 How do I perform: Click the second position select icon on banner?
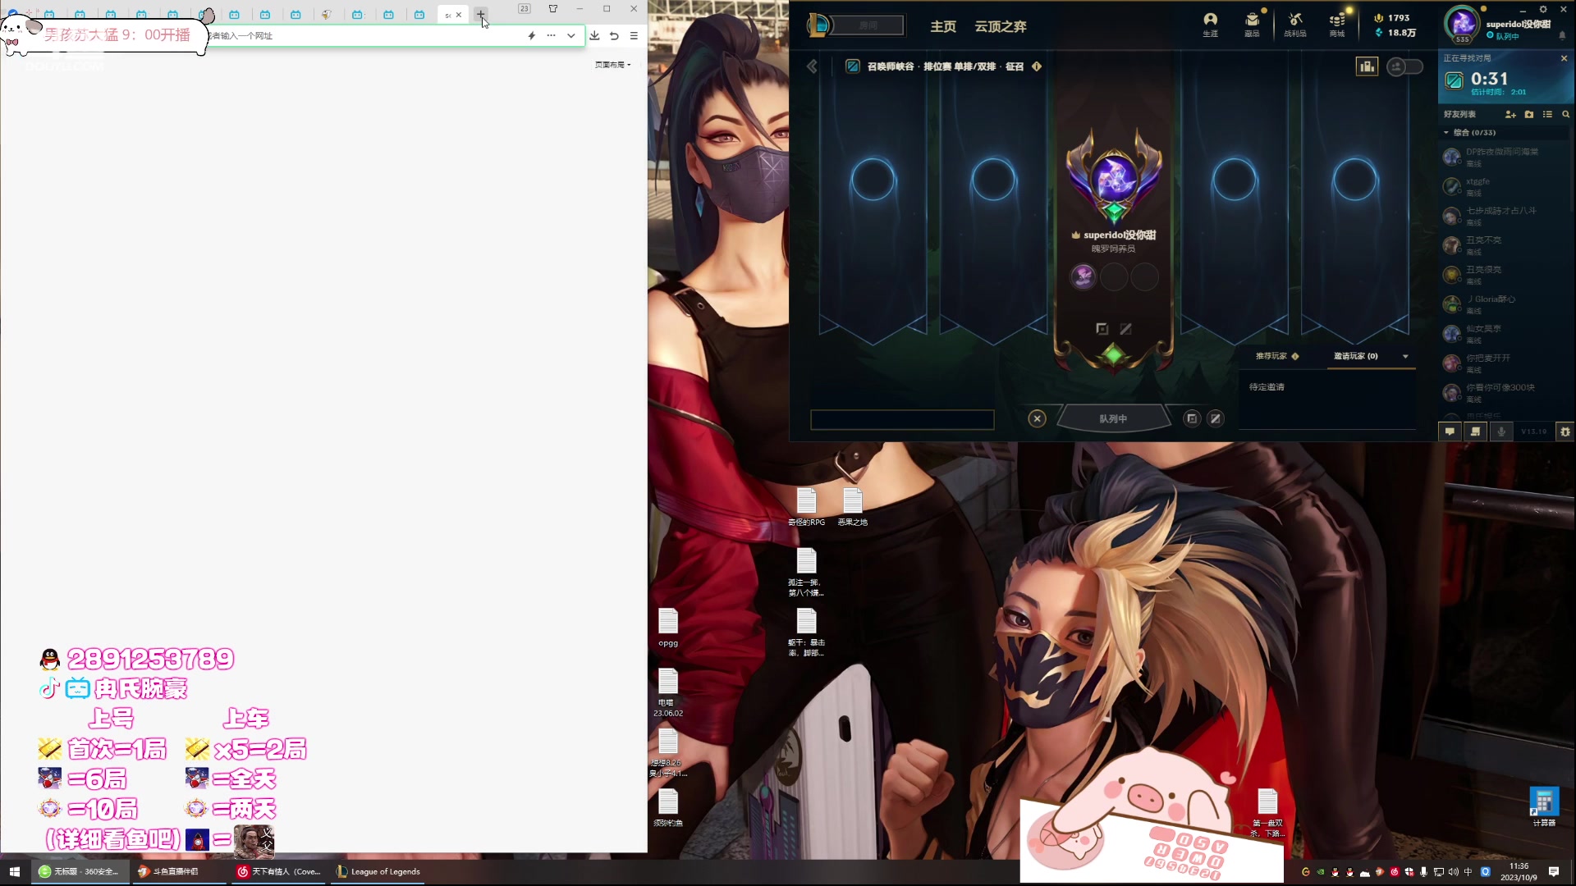coord(1125,329)
